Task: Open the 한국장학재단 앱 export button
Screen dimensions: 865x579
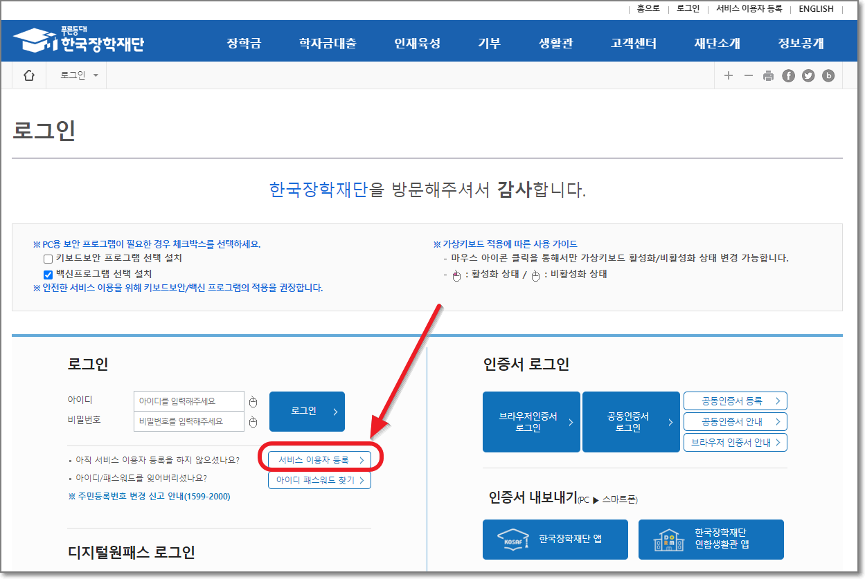Action: pyautogui.click(x=555, y=540)
